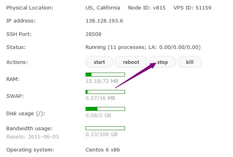Click the 10.18/72 MB RAM value

tap(102, 81)
